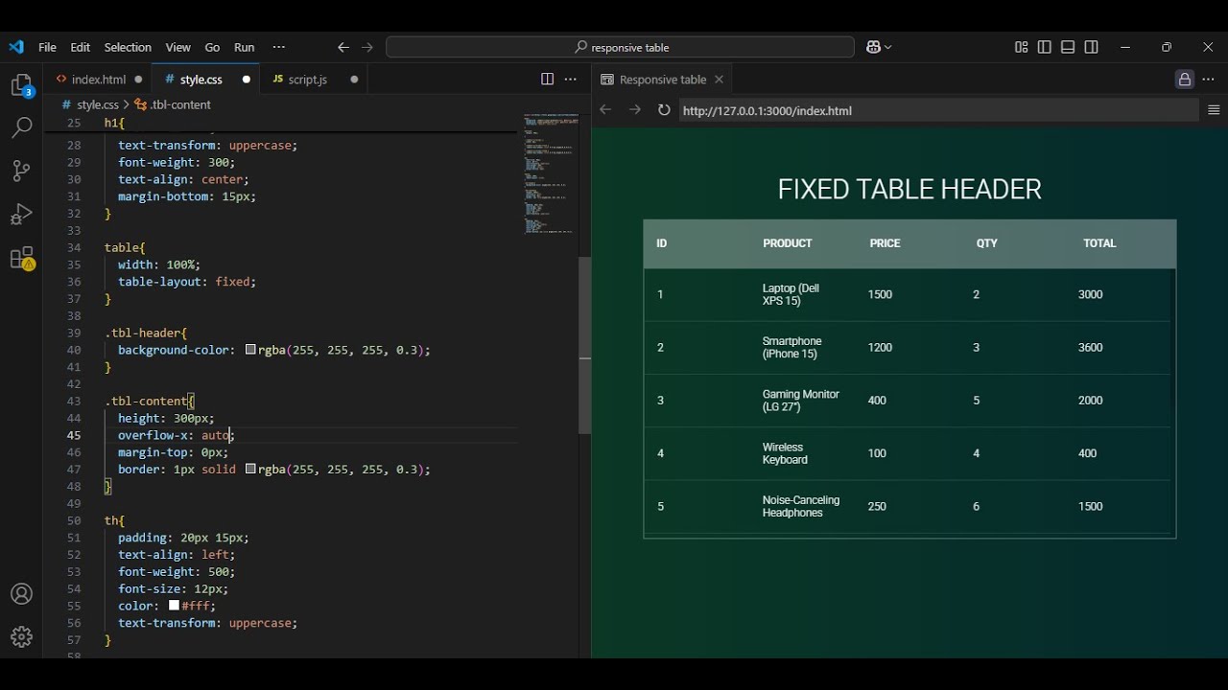This screenshot has height=690, width=1228.
Task: Place cursor on 'overflow-x: auto' line
Action: (x=176, y=435)
